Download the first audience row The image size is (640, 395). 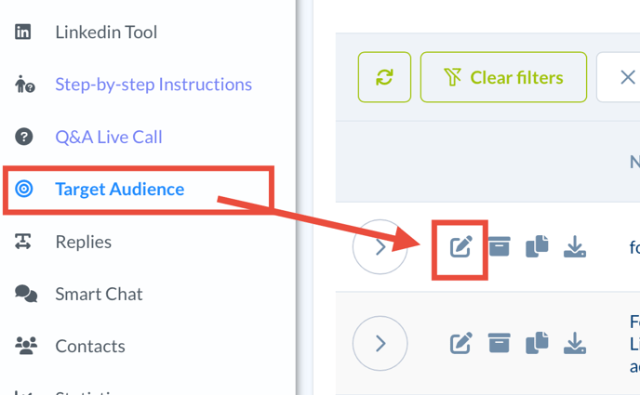pyautogui.click(x=575, y=246)
